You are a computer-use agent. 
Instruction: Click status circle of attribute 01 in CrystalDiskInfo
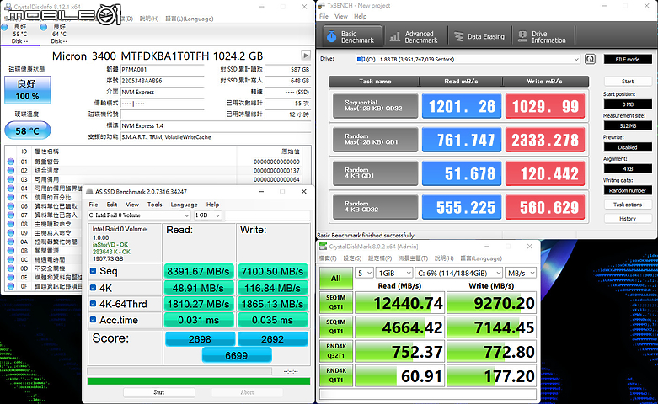pyautogui.click(x=11, y=162)
